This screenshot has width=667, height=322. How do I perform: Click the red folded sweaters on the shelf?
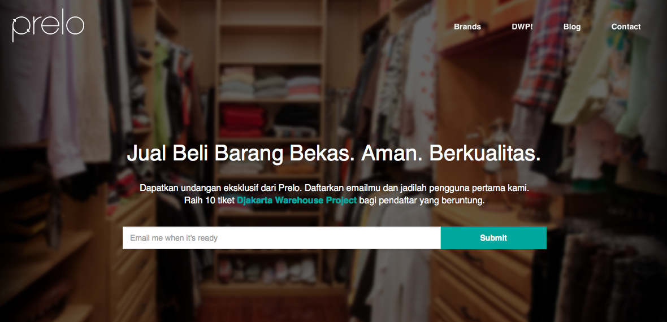coord(241,121)
